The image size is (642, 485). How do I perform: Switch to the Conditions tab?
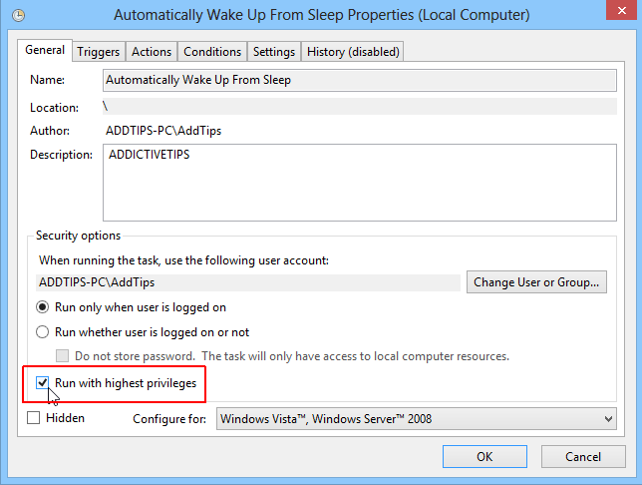point(212,52)
